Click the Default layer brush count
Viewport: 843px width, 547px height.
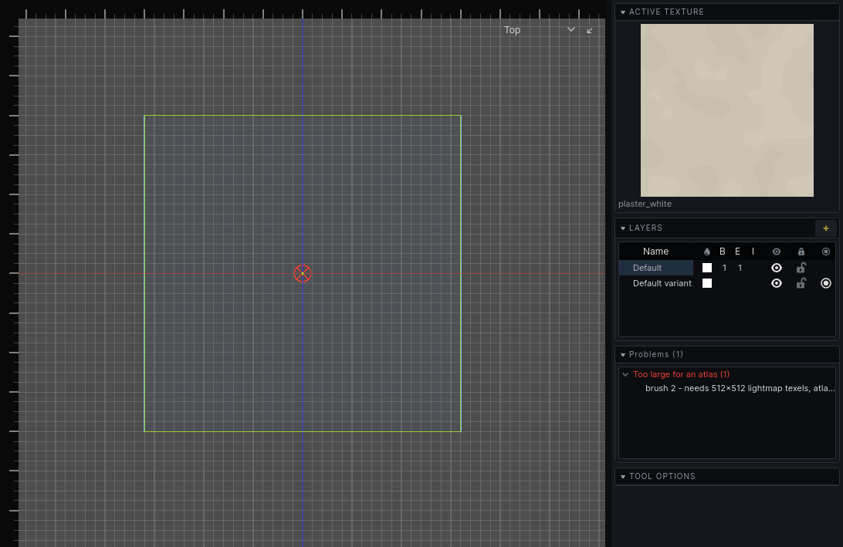[x=724, y=268]
